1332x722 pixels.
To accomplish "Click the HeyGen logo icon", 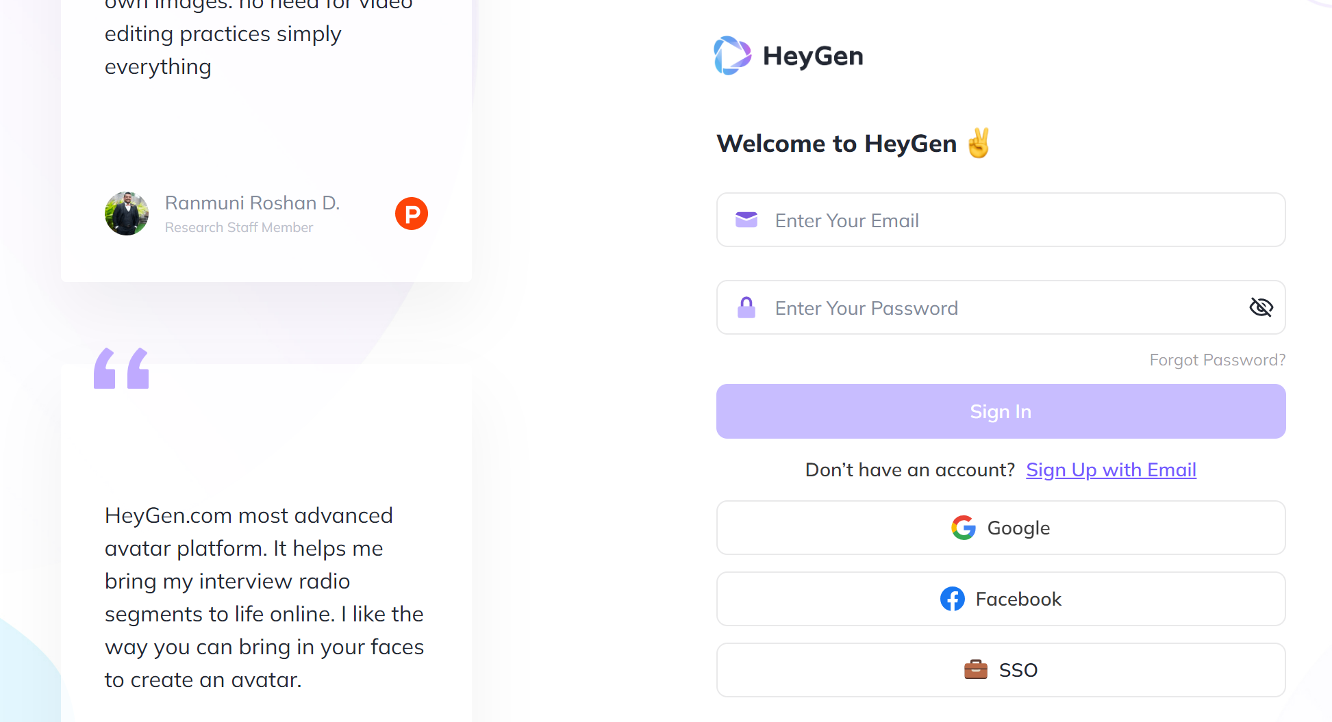I will 732,55.
